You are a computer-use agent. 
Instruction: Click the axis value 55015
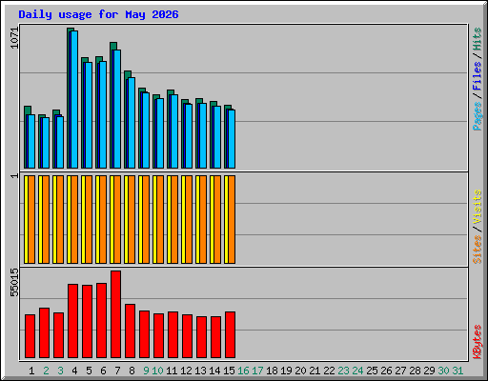14,282
